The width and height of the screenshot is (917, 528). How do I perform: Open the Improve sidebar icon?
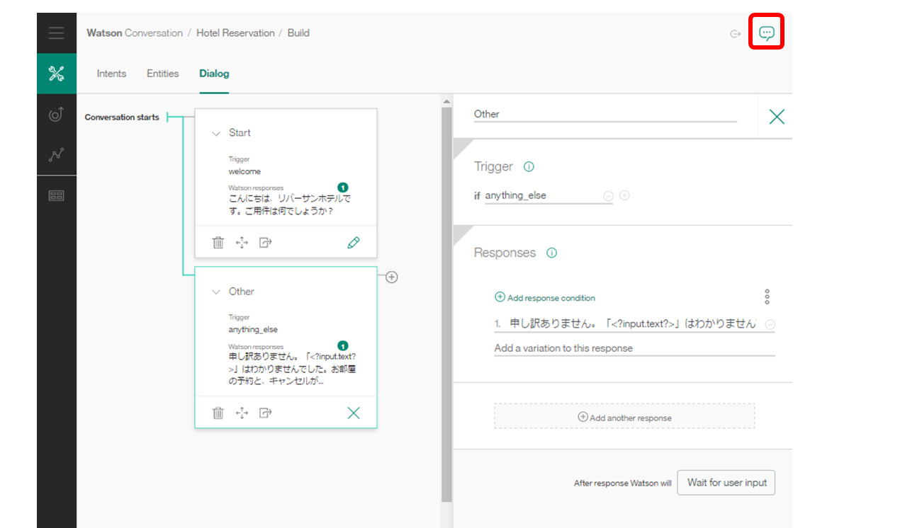pos(56,114)
